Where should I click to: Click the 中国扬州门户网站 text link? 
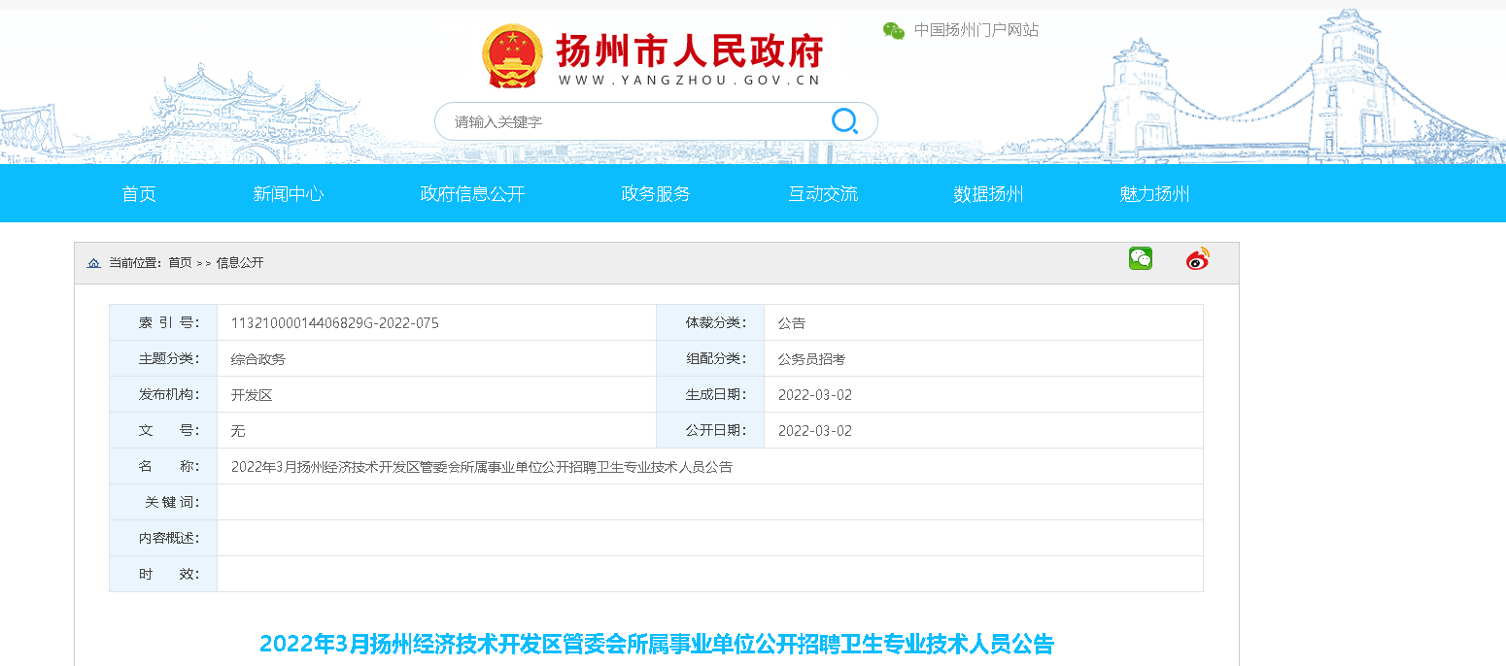click(975, 30)
